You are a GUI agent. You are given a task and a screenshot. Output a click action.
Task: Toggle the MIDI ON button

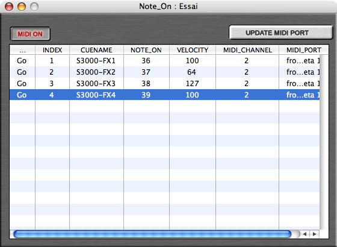30,34
